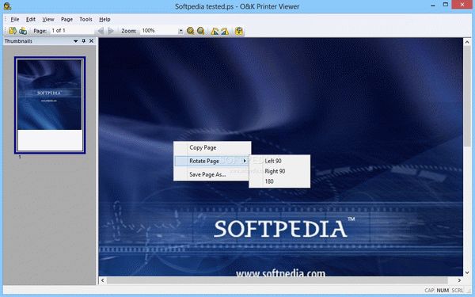Open the View menu

pyautogui.click(x=47, y=19)
